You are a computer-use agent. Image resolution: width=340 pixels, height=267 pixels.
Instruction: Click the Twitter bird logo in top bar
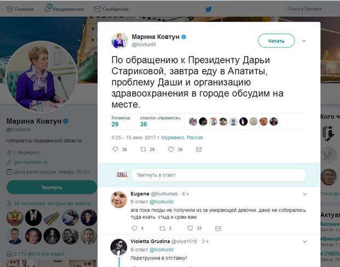pos(208,9)
